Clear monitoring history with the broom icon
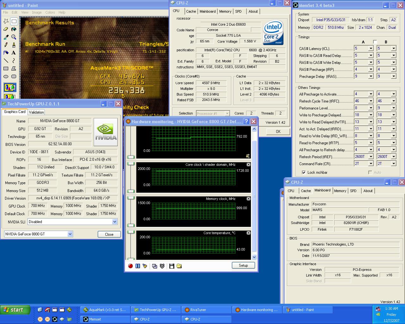The image size is (405, 324). 145,266
